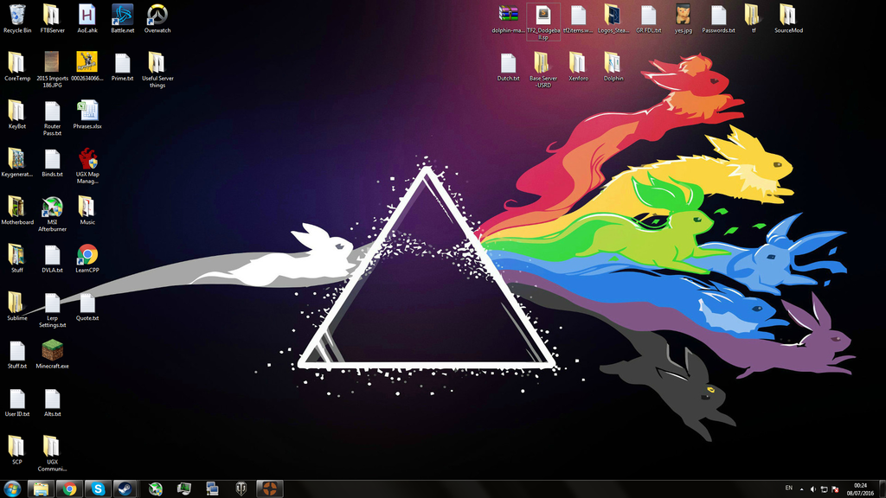Open Skype from the taskbar

[98, 489]
